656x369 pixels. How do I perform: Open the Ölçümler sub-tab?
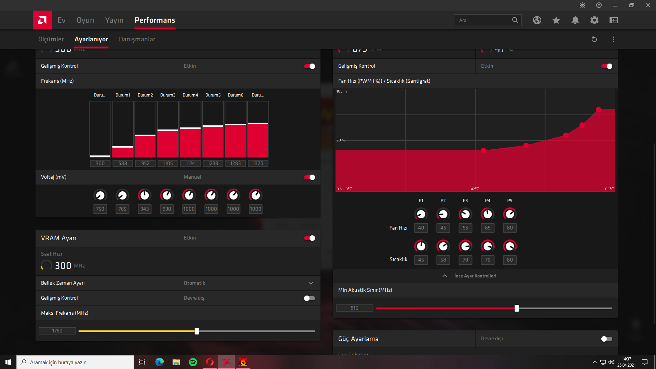pos(51,39)
